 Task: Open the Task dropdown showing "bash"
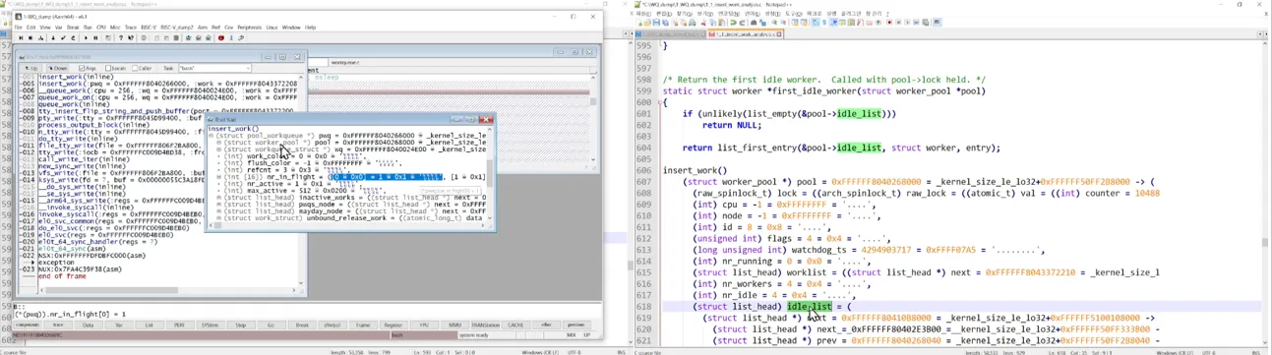click(x=214, y=68)
